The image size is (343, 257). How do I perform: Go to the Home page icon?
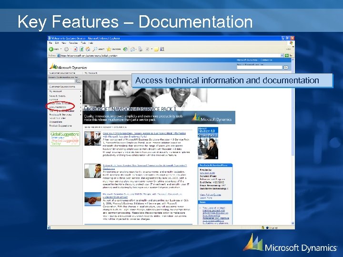tap(88, 49)
